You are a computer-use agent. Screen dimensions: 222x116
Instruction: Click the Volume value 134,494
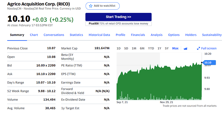pos(49,100)
